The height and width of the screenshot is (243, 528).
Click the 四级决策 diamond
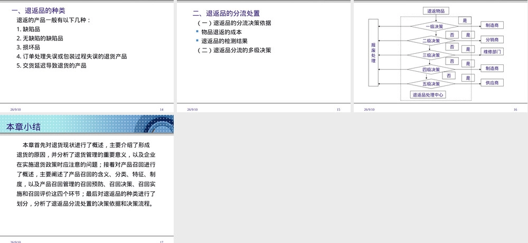431,70
